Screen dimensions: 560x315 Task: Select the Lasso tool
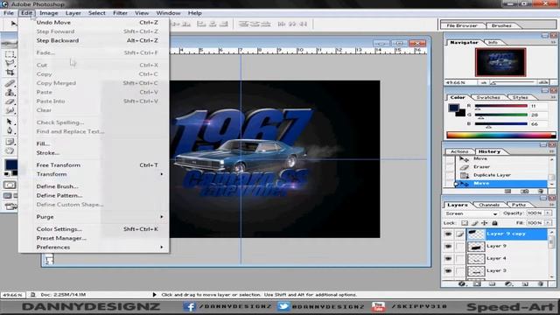pos(10,63)
